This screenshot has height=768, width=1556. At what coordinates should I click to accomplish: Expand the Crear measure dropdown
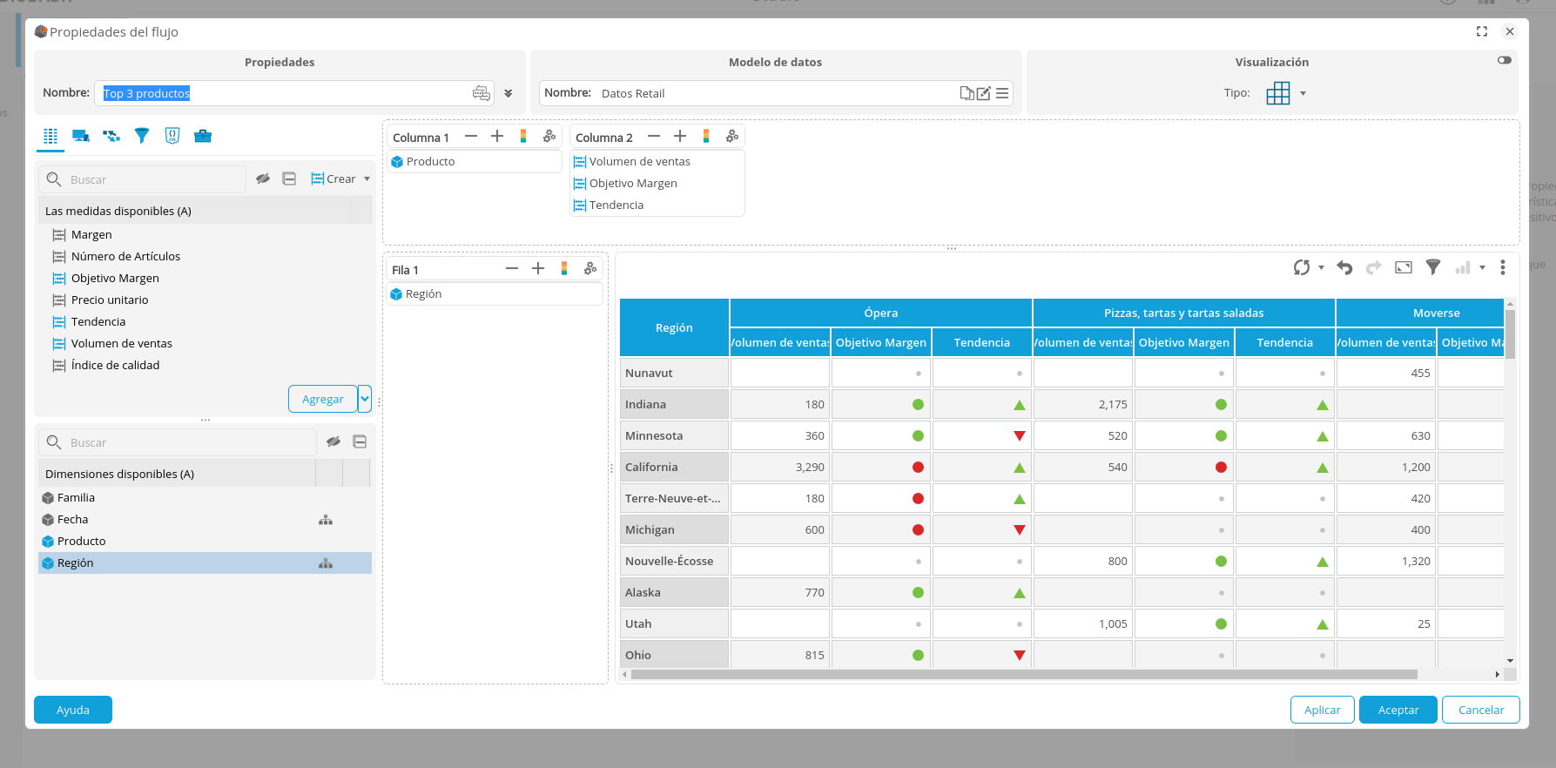pyautogui.click(x=367, y=179)
